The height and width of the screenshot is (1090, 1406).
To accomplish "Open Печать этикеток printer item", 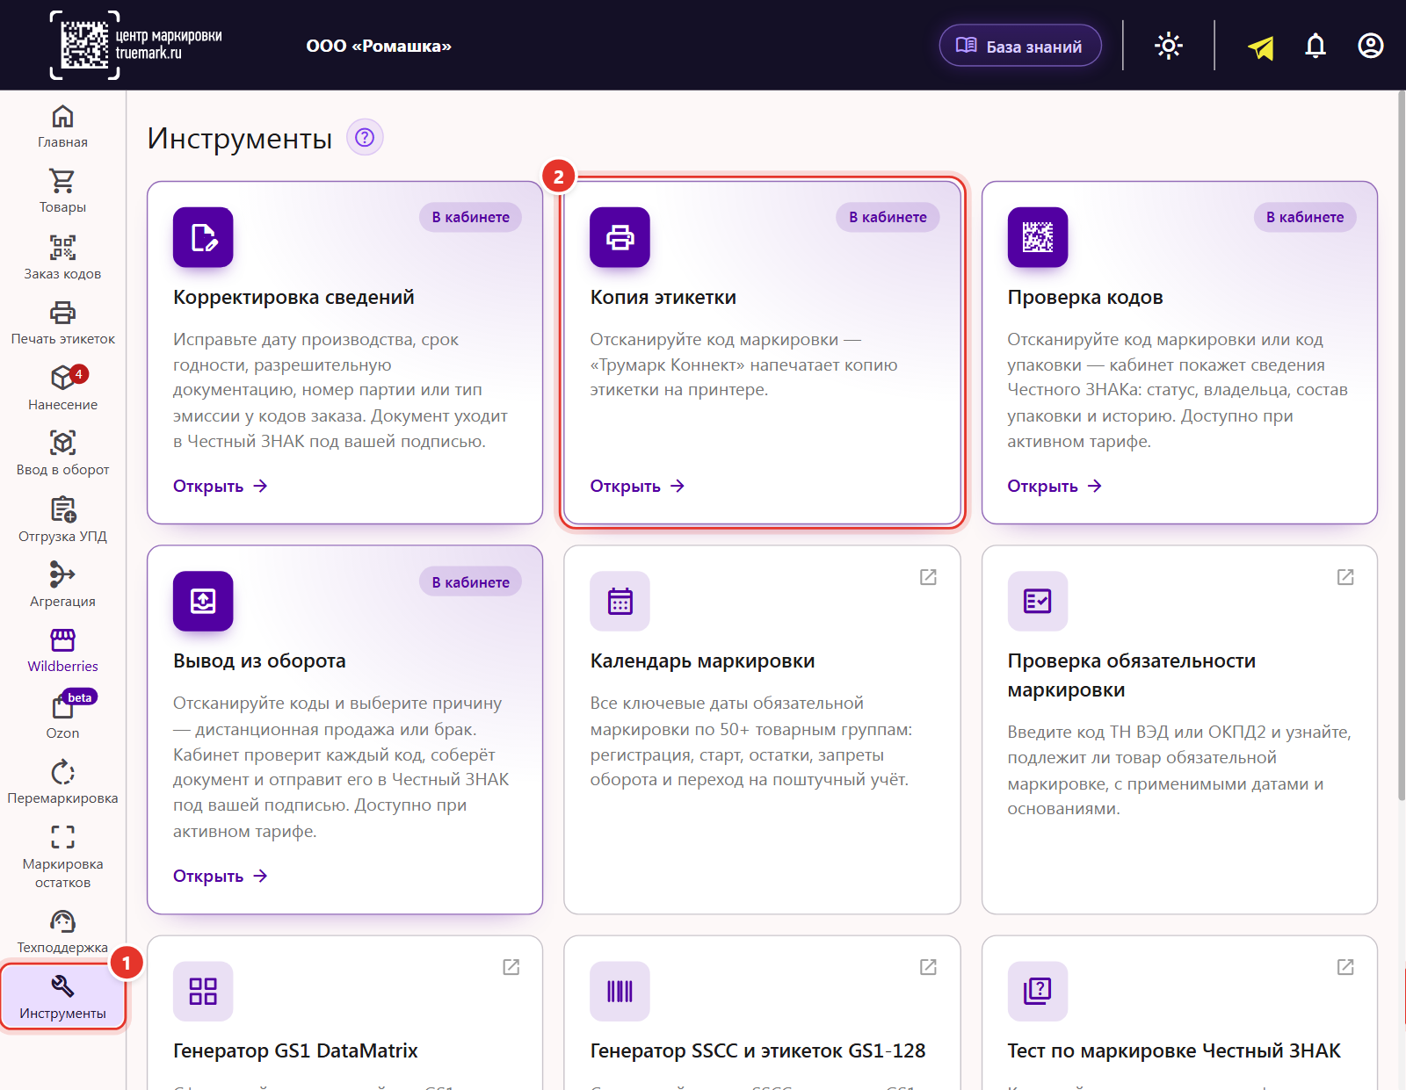I will click(x=62, y=323).
